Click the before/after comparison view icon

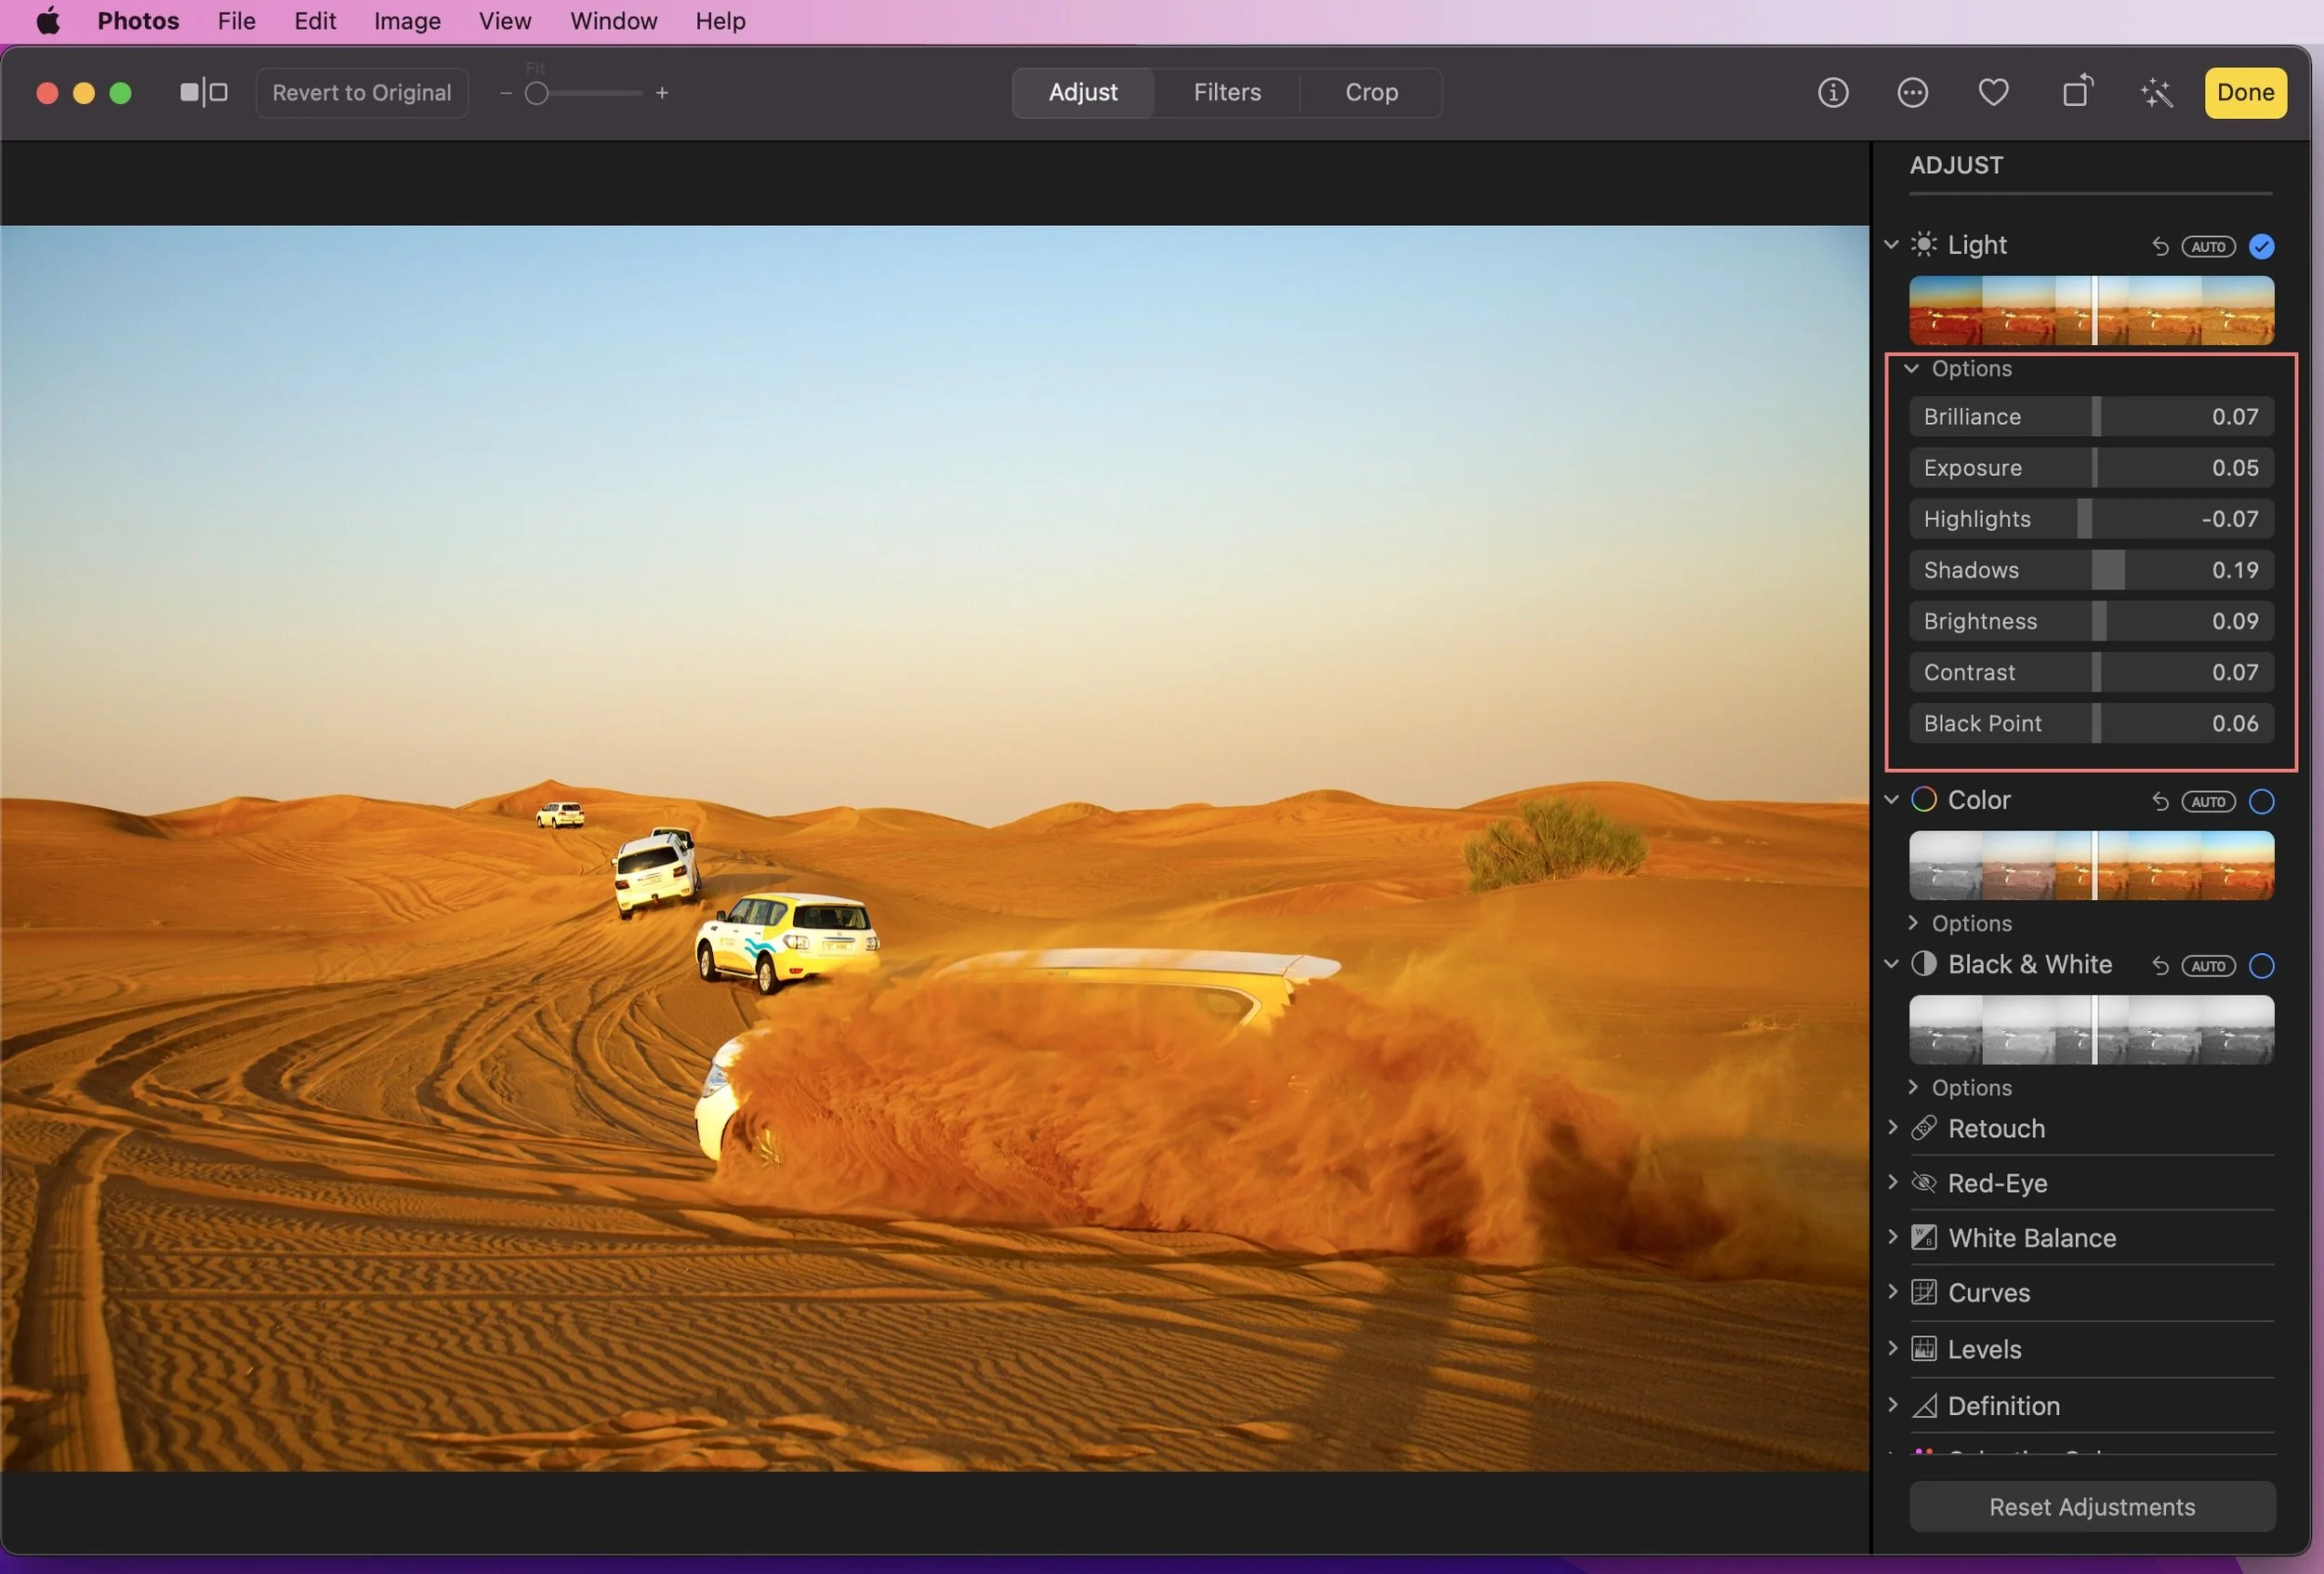click(203, 93)
